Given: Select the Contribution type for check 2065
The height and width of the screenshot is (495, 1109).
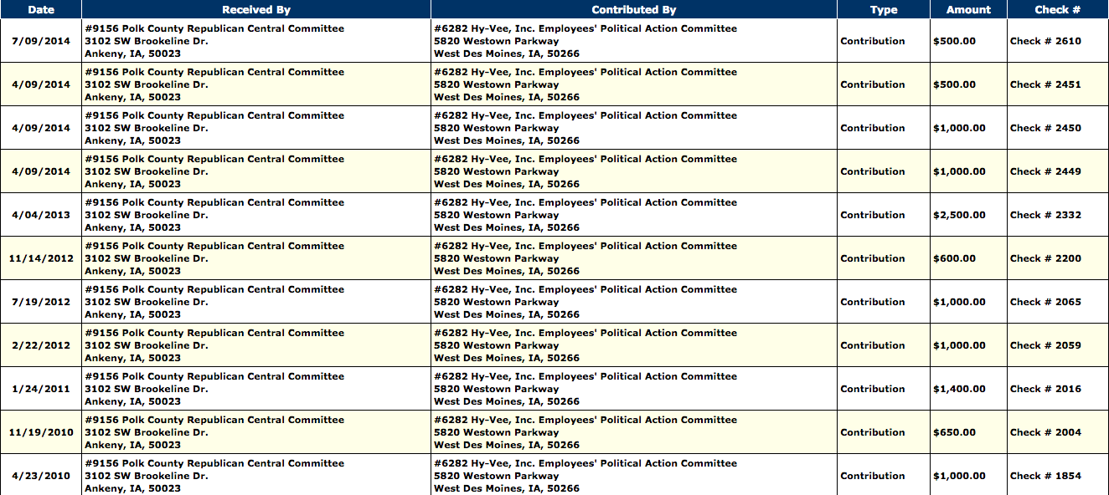Looking at the screenshot, I should [x=873, y=302].
